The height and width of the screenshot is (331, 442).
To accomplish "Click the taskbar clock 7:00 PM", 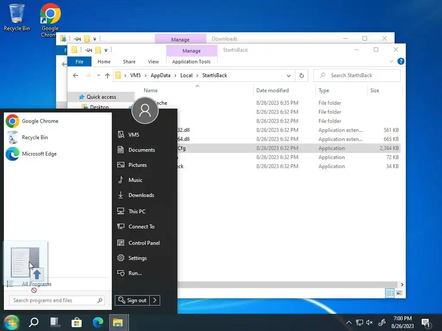I will 403,322.
